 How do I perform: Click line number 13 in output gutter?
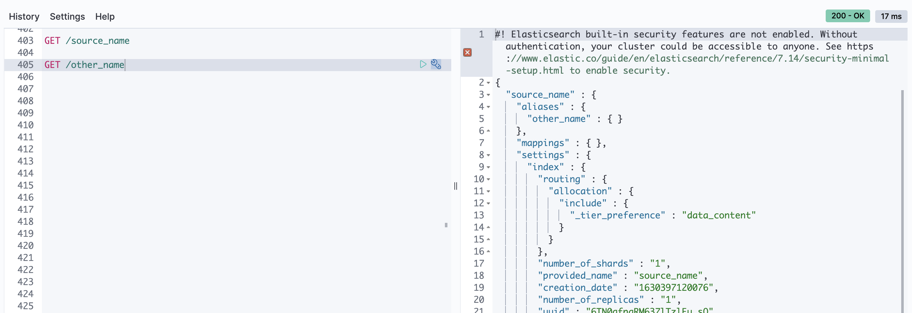pyautogui.click(x=479, y=215)
